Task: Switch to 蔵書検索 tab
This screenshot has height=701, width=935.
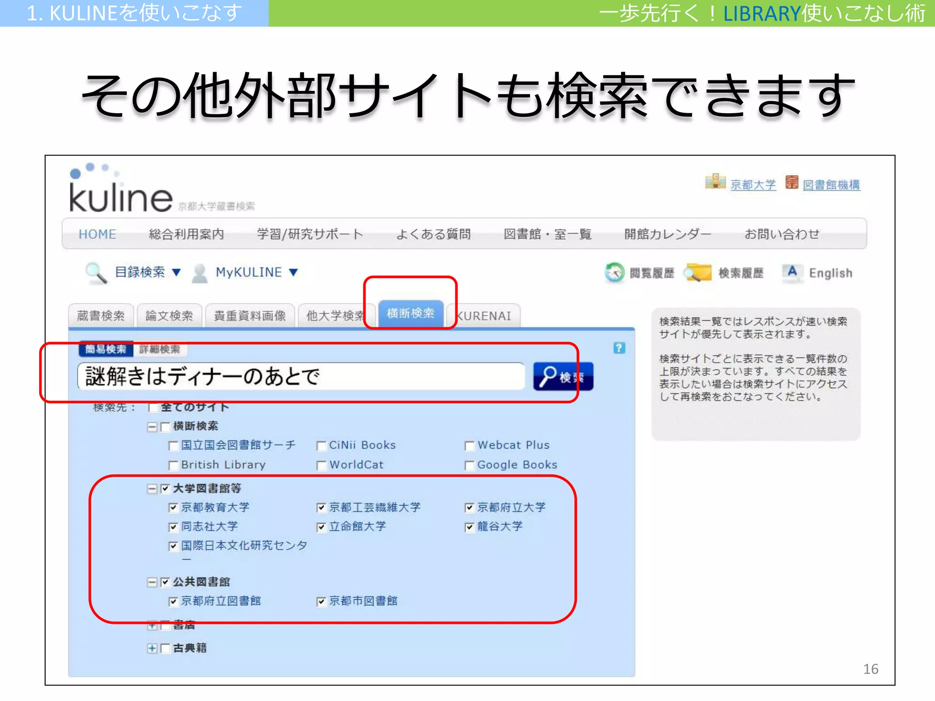Action: (x=101, y=316)
